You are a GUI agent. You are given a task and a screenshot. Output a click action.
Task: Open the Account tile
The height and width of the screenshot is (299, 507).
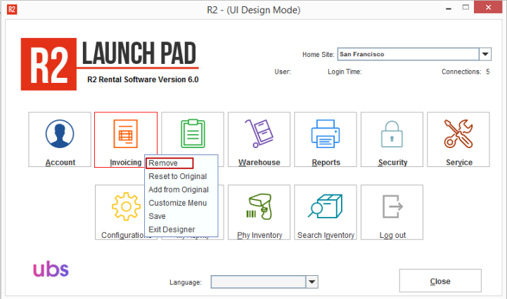click(x=60, y=140)
